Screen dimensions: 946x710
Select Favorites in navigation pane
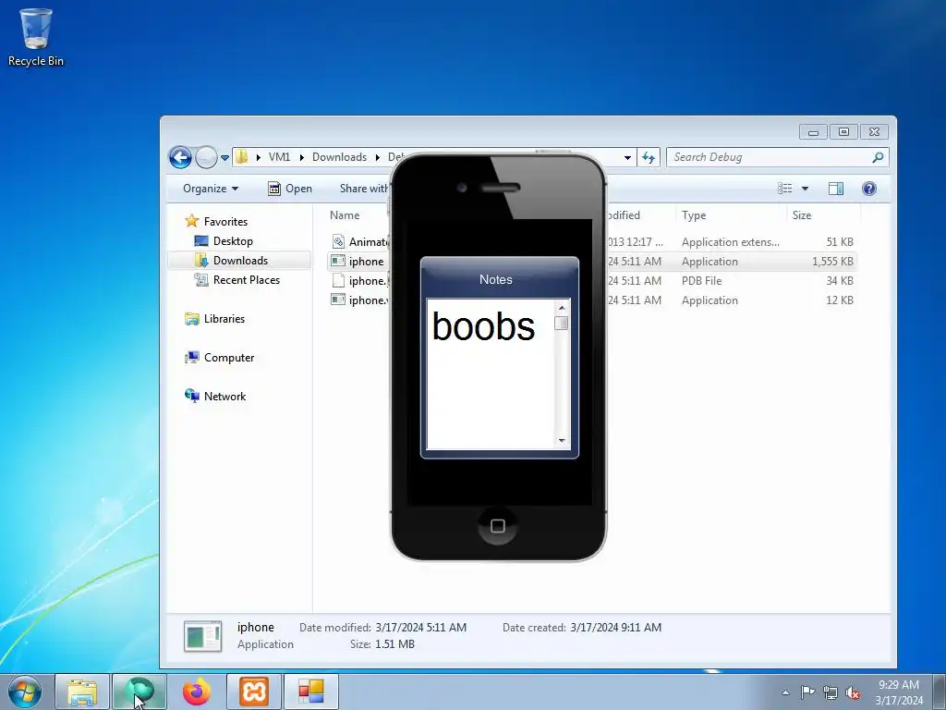(225, 222)
